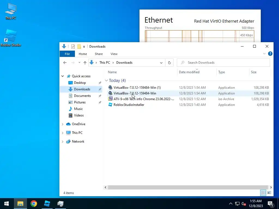Select Music in navigation pane
This screenshot has width=279, height=209.
(78, 109)
